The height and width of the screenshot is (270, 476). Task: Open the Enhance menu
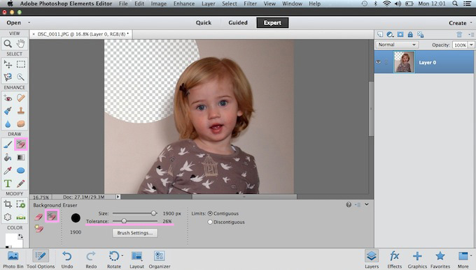(x=184, y=3)
